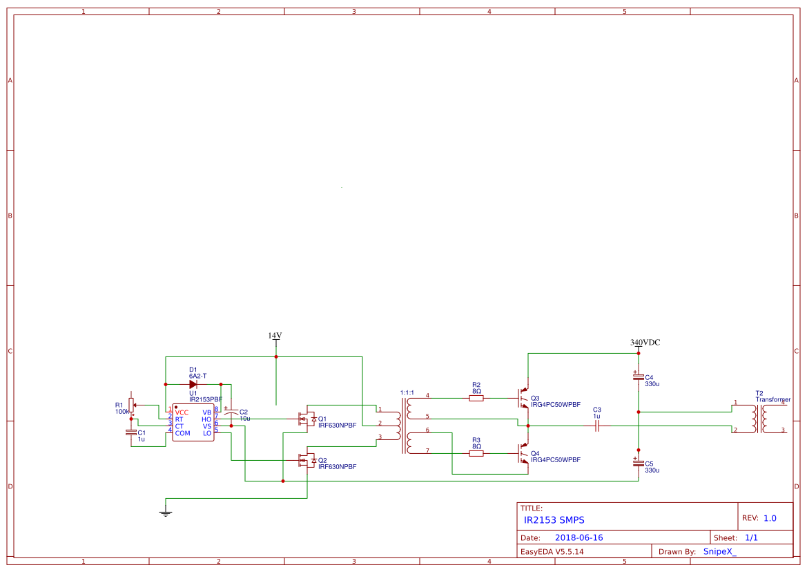Click the C3 1u capacitor
The image size is (807, 572).
coord(597,426)
